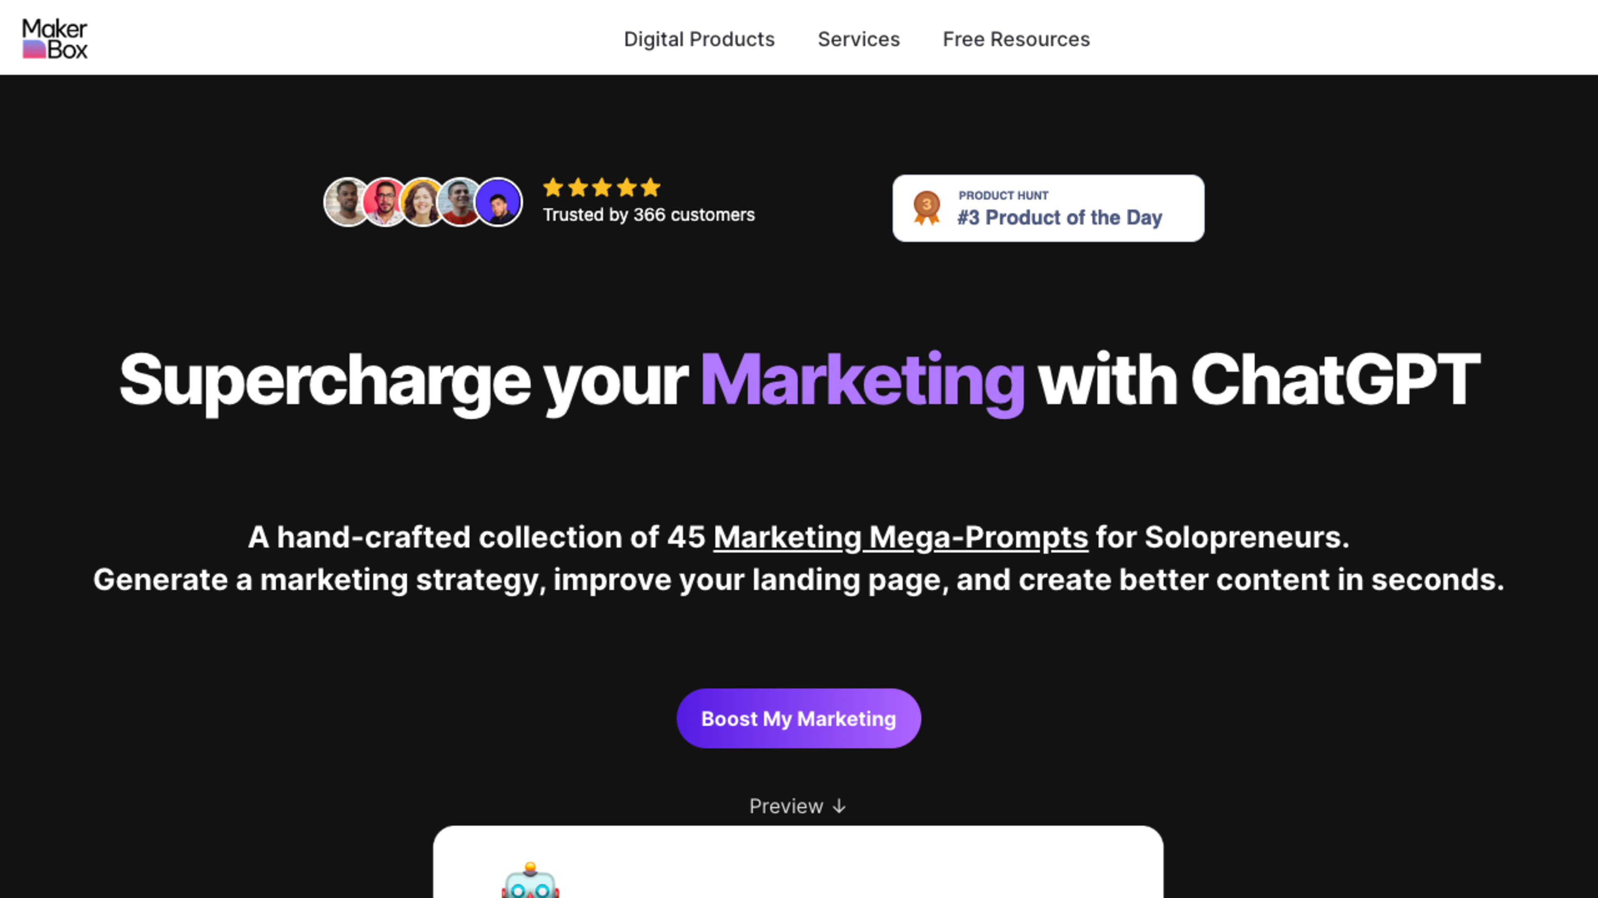The image size is (1598, 898).
Task: Click the MakerBox logo
Action: tap(55, 38)
